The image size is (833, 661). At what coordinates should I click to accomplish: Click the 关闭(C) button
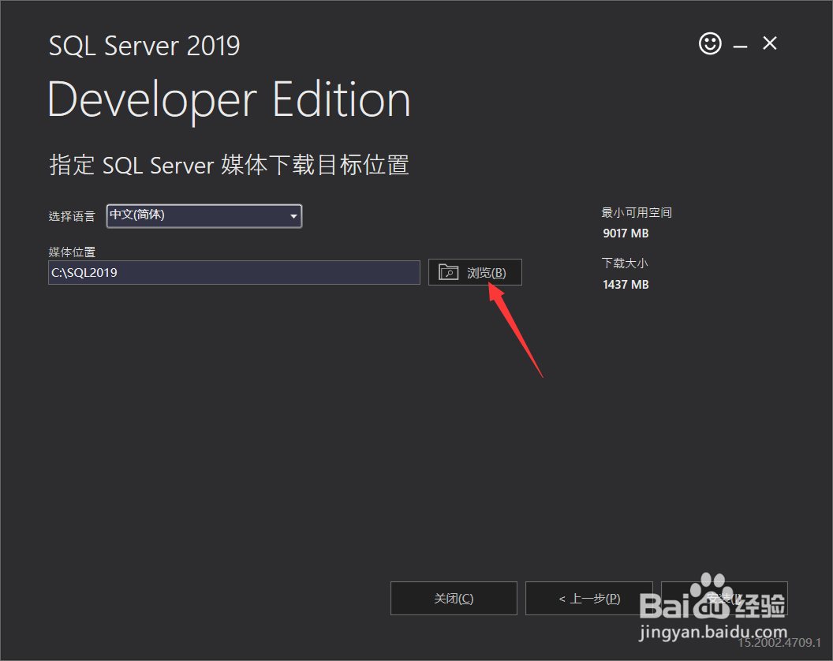(x=454, y=599)
